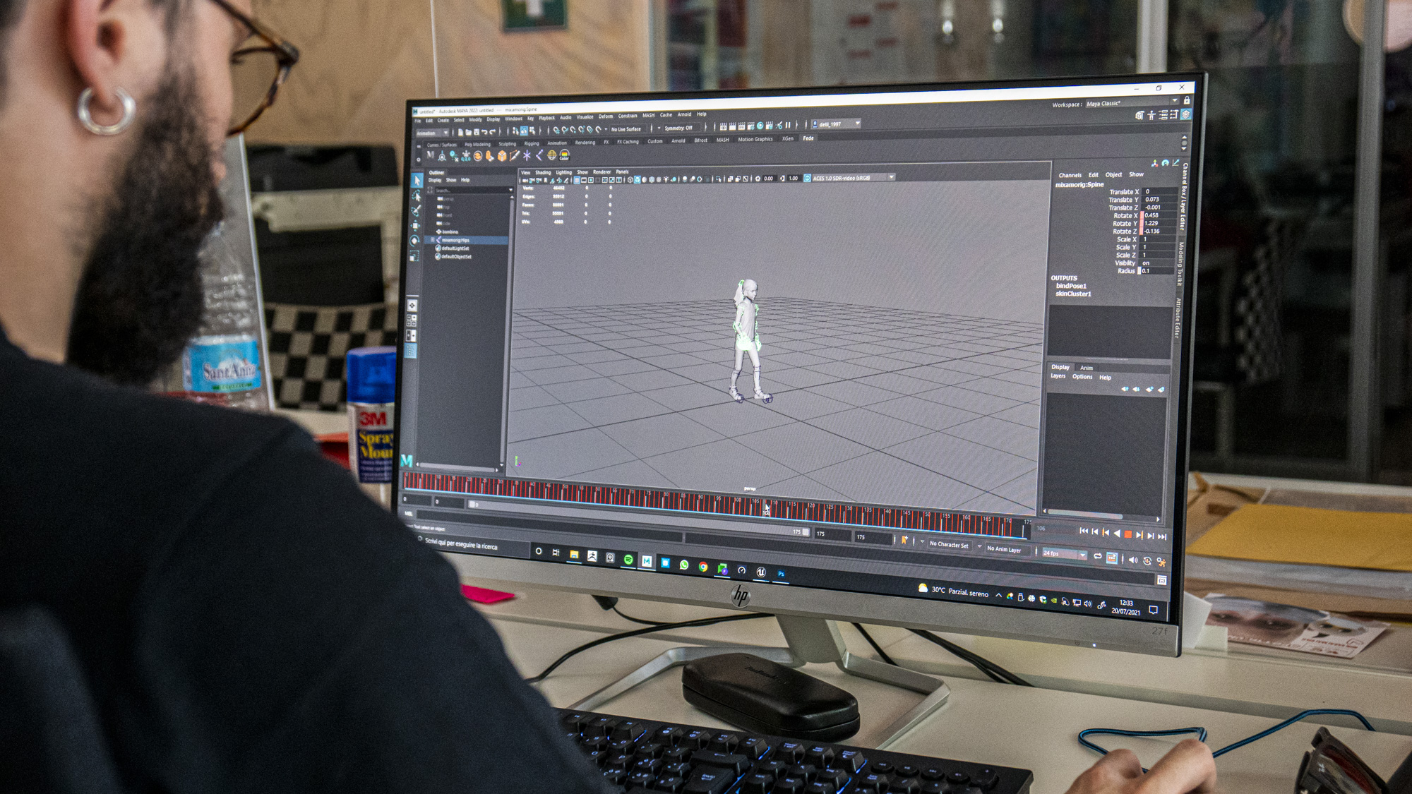The width and height of the screenshot is (1412, 794).
Task: Click bindPose1 under OUTPUTS
Action: [x=1071, y=286]
